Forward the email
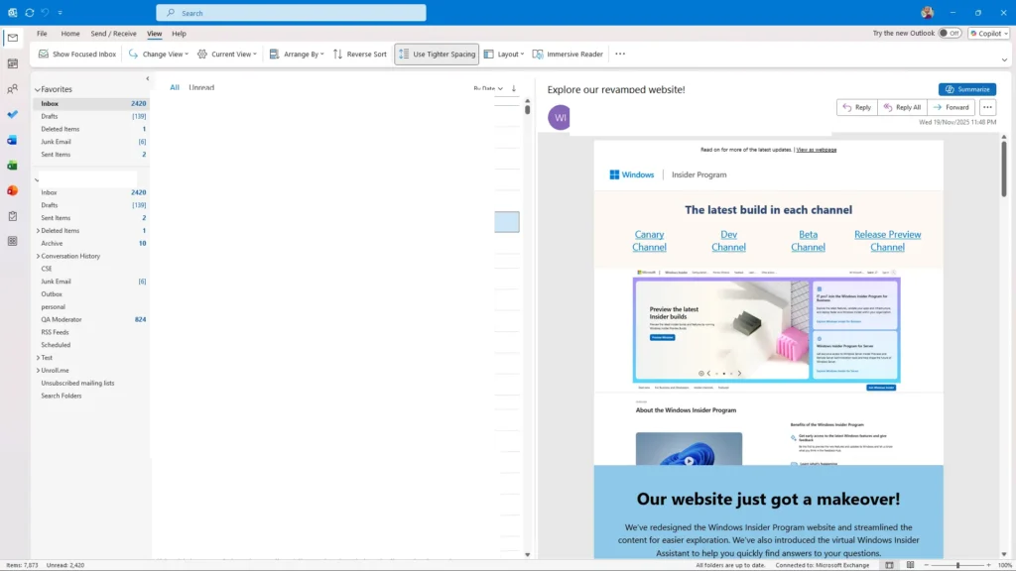1016x571 pixels. click(x=952, y=107)
